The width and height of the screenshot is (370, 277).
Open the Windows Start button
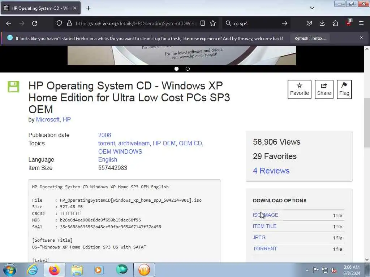tap(10, 270)
